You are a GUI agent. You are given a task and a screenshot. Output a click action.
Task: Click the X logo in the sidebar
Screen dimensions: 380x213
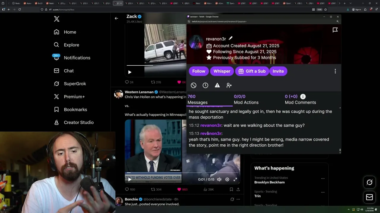click(x=57, y=19)
